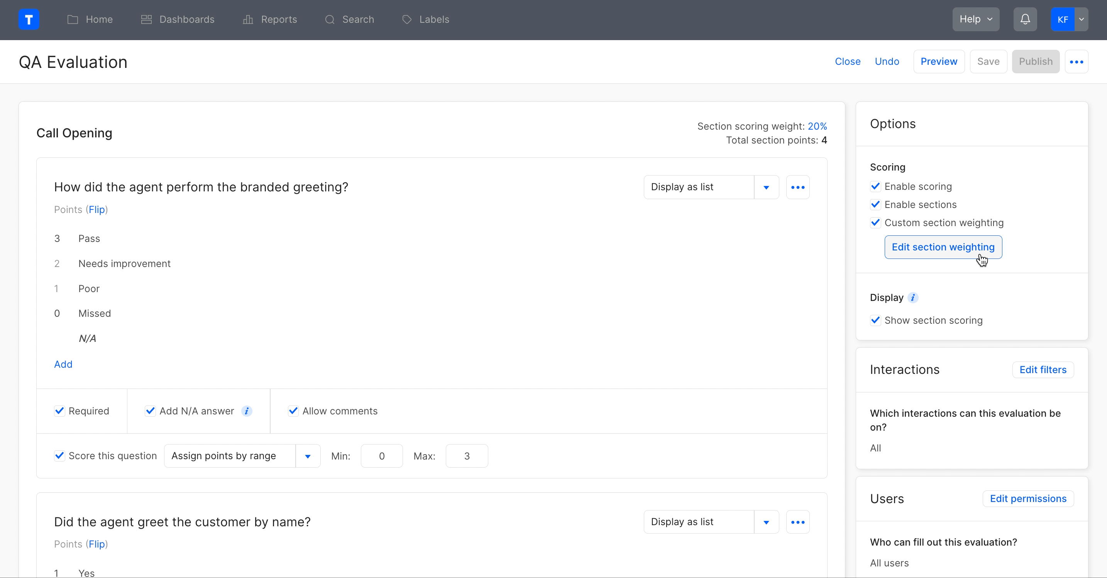Image resolution: width=1107 pixels, height=578 pixels.
Task: Open the notifications bell
Action: click(x=1025, y=19)
